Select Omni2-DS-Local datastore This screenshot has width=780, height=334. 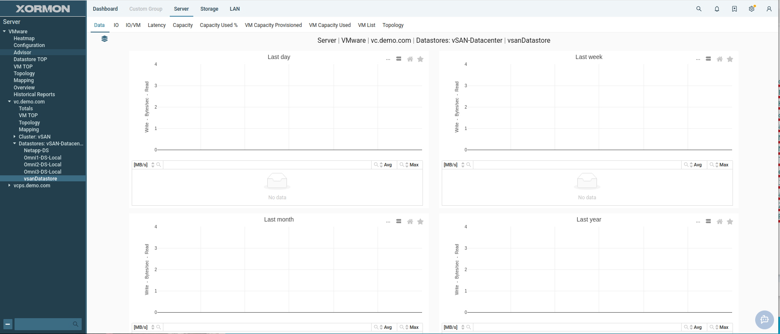42,165
